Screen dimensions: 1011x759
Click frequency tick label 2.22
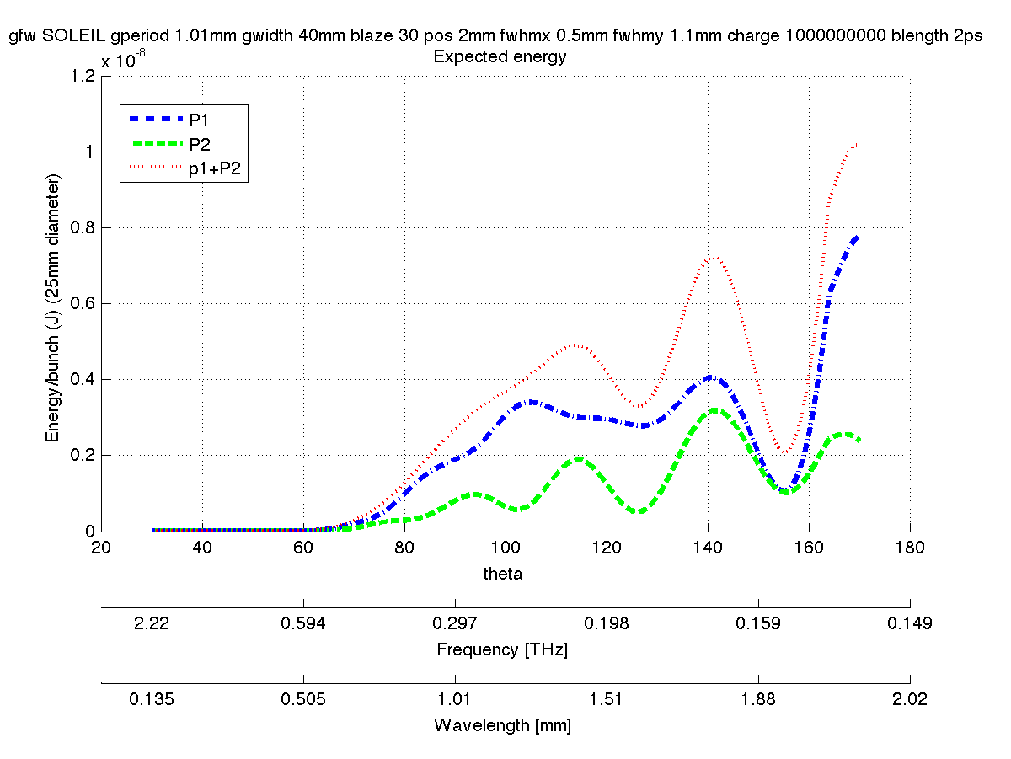click(152, 623)
